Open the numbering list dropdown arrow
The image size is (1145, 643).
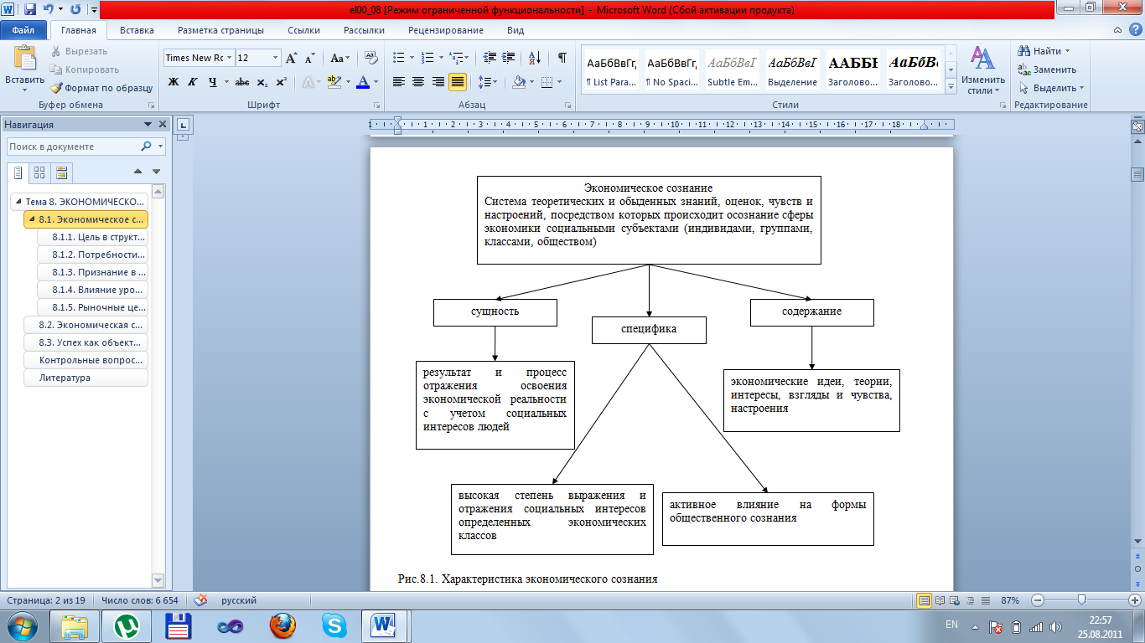tap(441, 58)
